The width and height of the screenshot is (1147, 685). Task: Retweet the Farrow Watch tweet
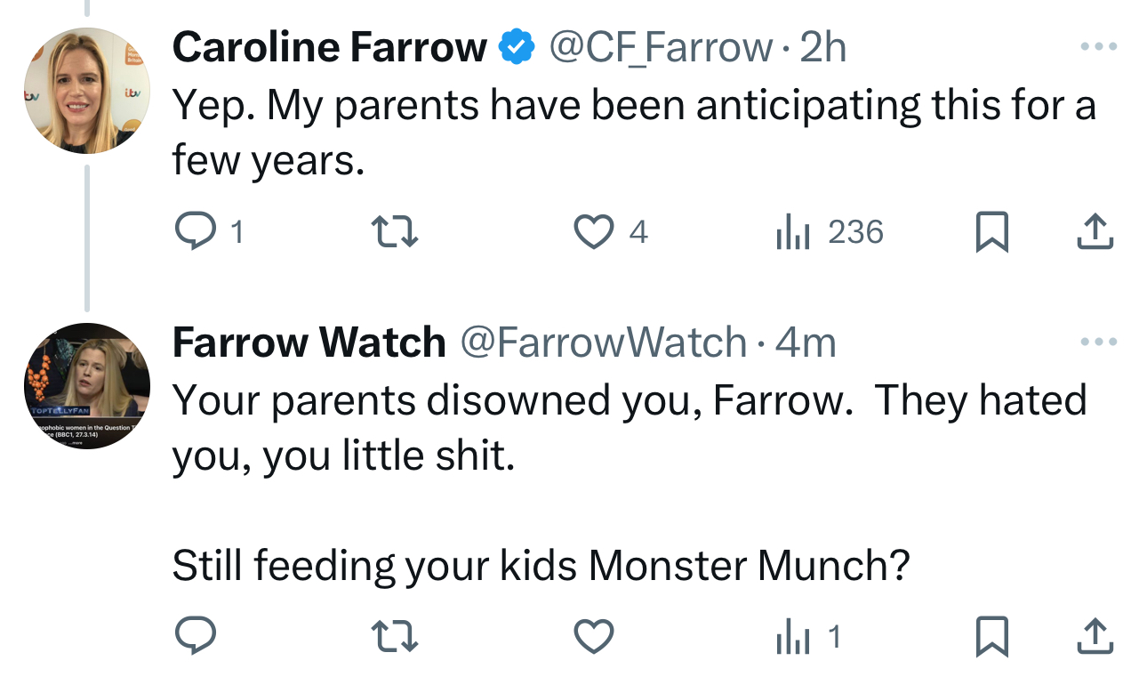coord(395,636)
